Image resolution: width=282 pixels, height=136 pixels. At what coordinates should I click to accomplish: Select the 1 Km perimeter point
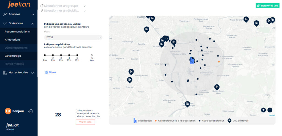click(x=45, y=55)
